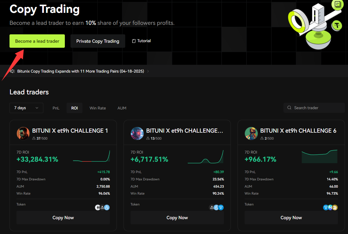Select the ROI tab in Lead traders
348x234 pixels.
(x=74, y=108)
